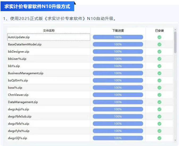The image size is (179, 146).
Task: Click installed checkmark for BaseDataItemModel.zip
Action: [x=159, y=44]
